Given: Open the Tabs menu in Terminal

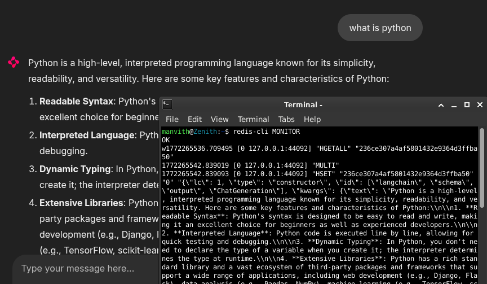Looking at the screenshot, I should point(286,120).
